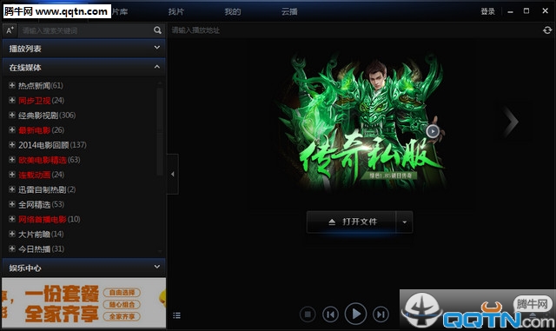Image resolution: width=556 pixels, height=331 pixels.
Task: Expand 同步卫视(24) tree node
Action: pos(12,100)
